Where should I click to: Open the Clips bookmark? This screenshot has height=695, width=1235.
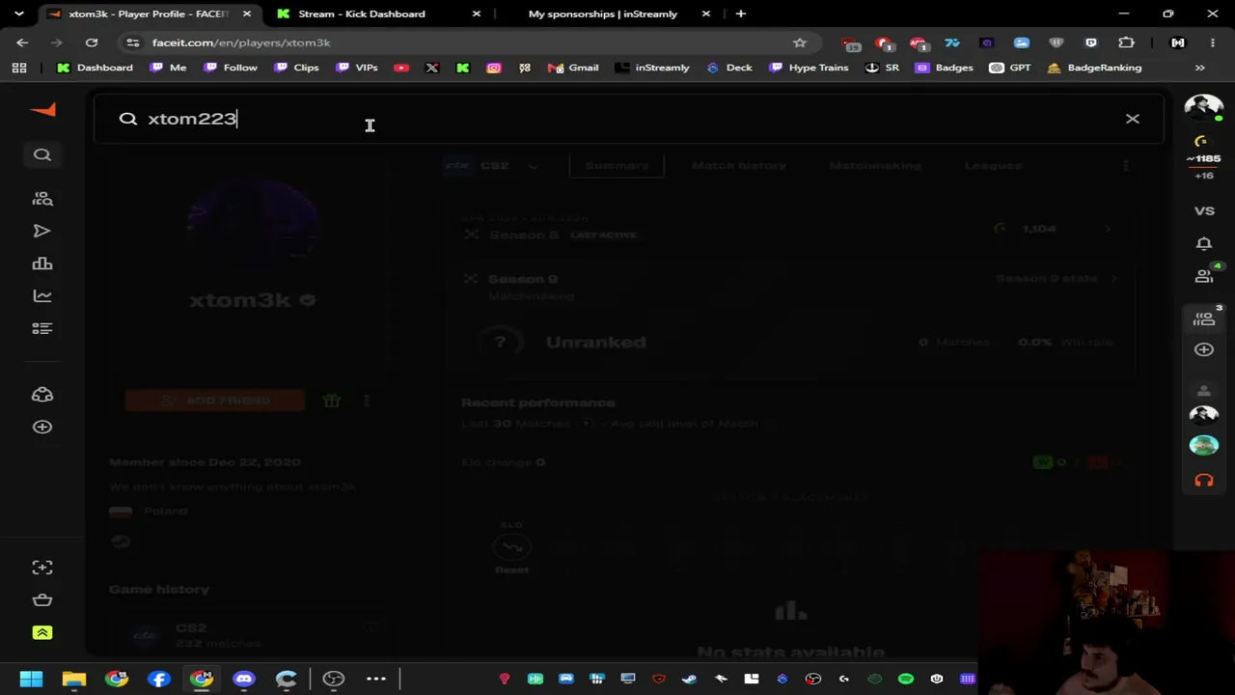(296, 68)
